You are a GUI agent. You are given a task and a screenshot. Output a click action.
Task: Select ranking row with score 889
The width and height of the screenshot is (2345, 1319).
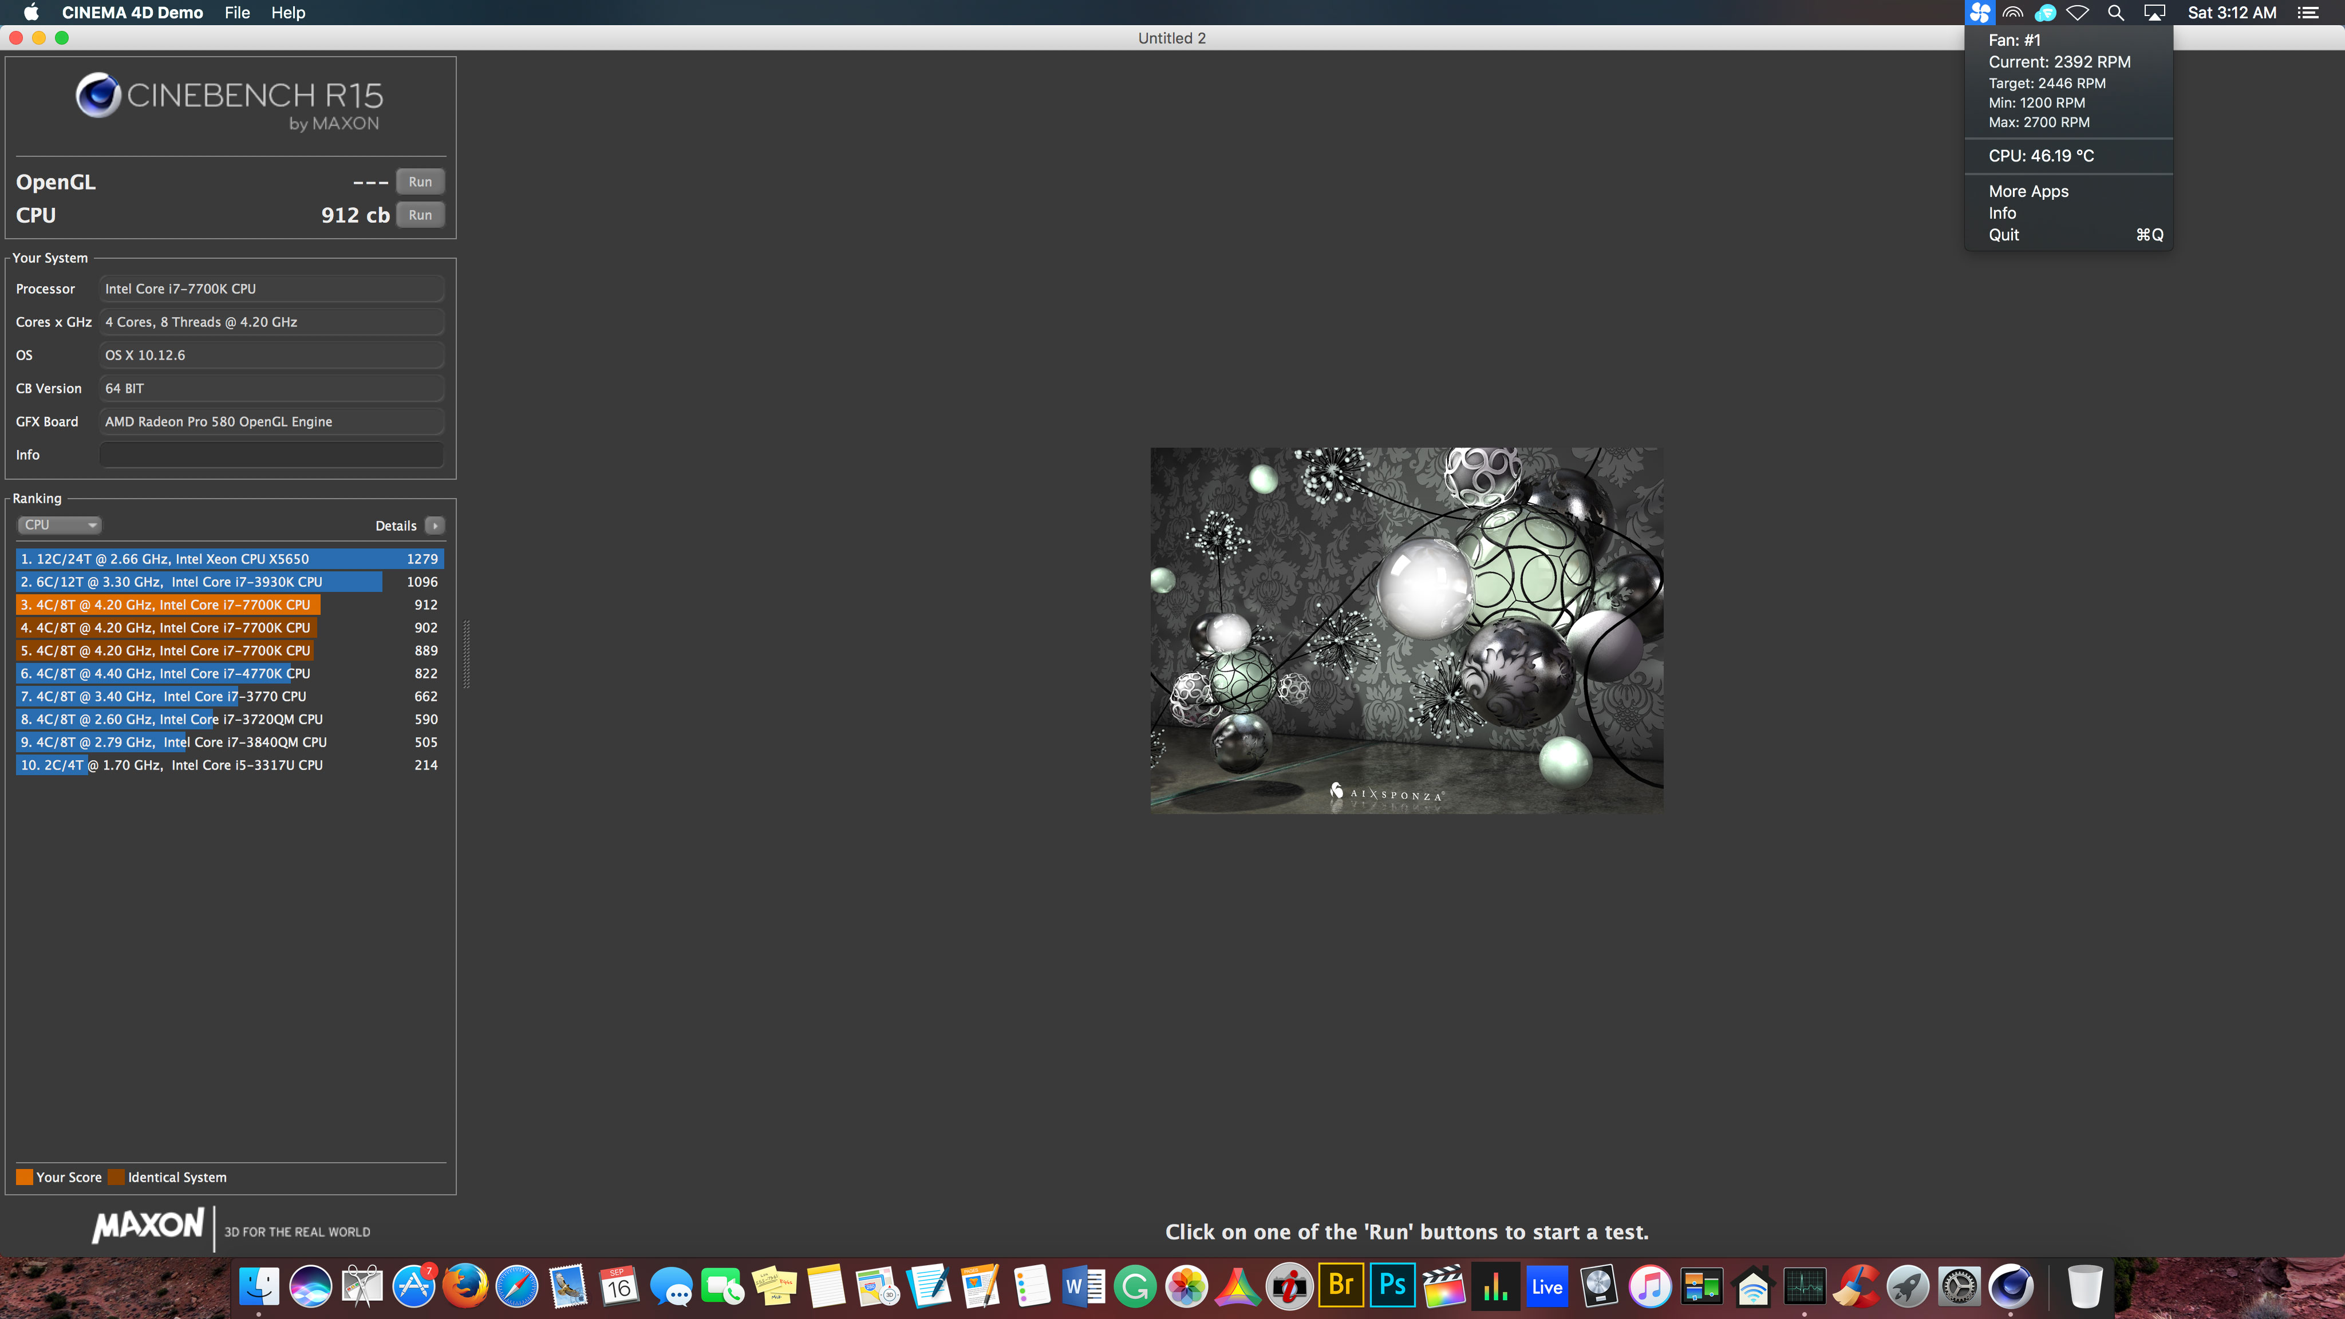(x=230, y=651)
